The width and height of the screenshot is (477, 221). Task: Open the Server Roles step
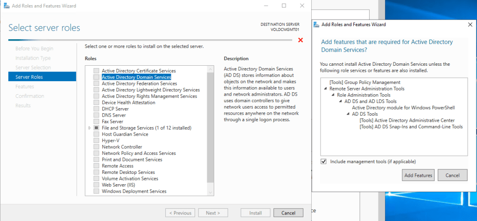[29, 77]
